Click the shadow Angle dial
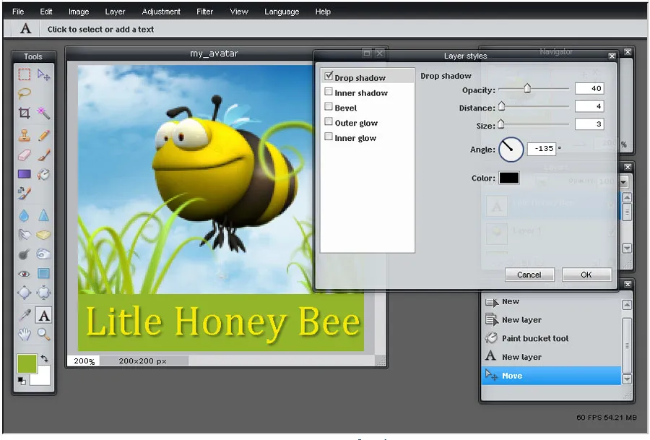This screenshot has width=650, height=440. tap(511, 150)
